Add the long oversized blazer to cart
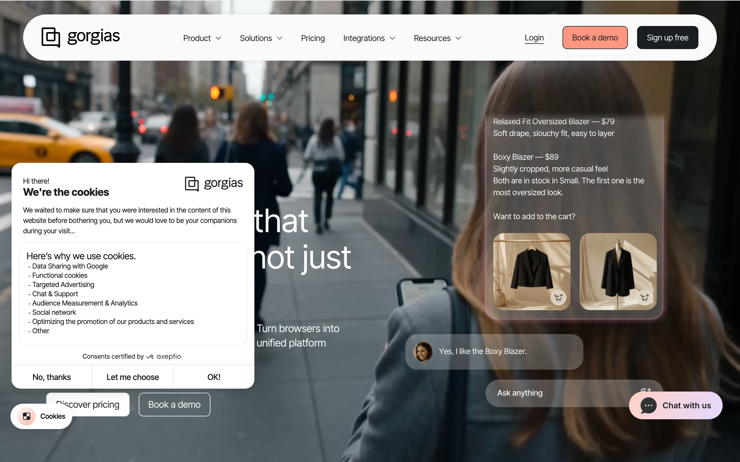The height and width of the screenshot is (462, 740). 645,297
